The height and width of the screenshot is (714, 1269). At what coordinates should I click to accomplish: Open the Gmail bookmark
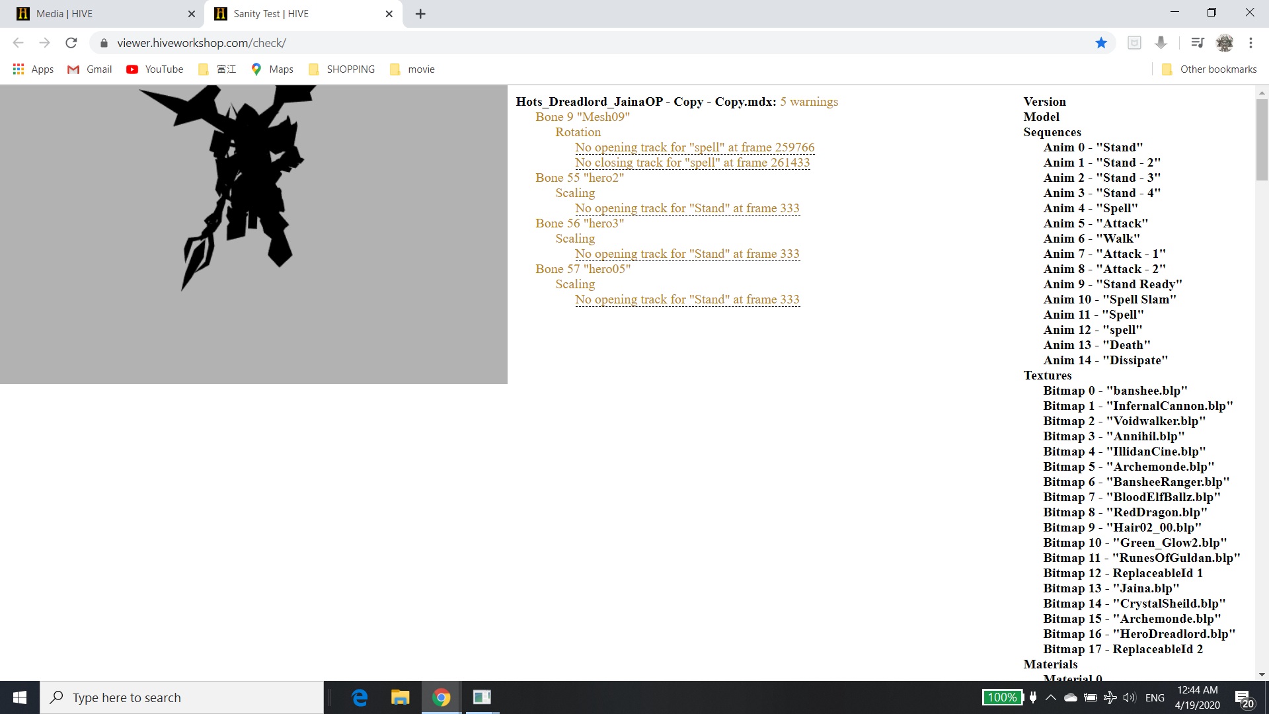pos(90,69)
